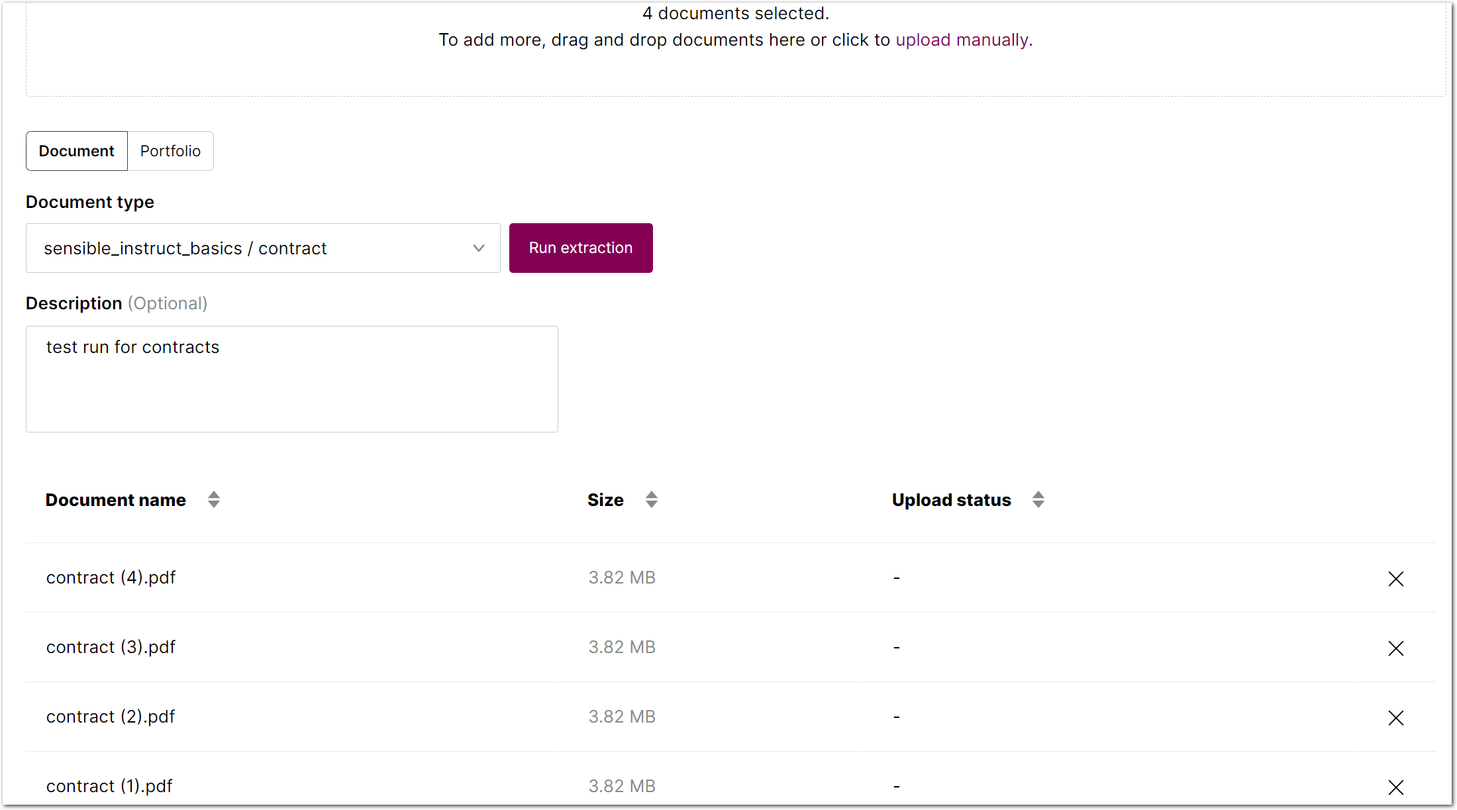Viewport: 1457px width, 810px height.
Task: Open the upload manually link
Action: pos(962,40)
